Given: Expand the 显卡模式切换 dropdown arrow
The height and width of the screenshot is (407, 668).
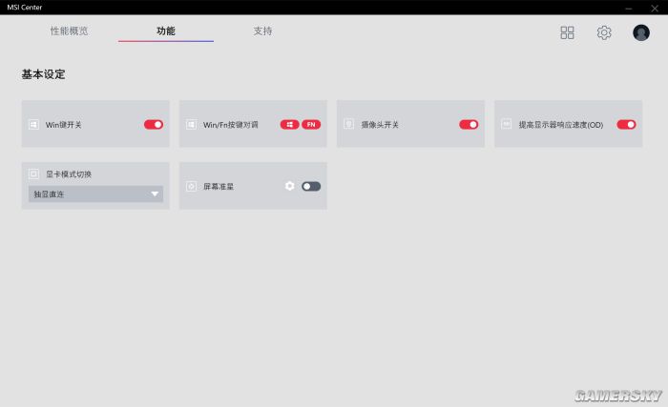Looking at the screenshot, I should (155, 194).
